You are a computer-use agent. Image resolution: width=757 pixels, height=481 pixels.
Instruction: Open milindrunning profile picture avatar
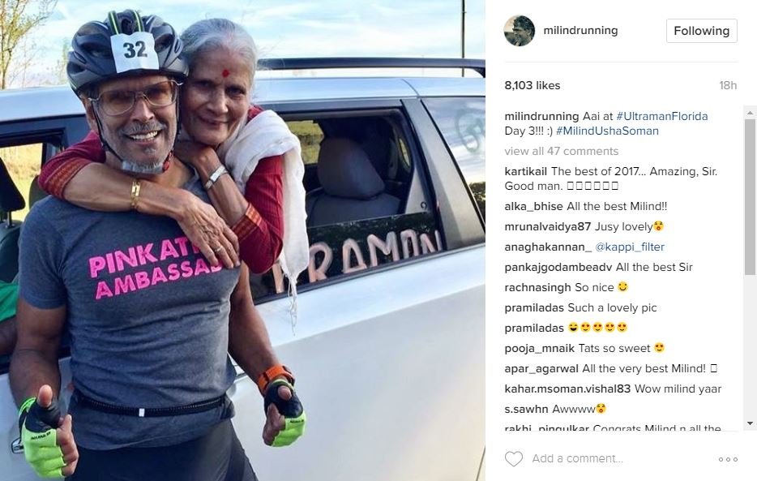point(520,31)
